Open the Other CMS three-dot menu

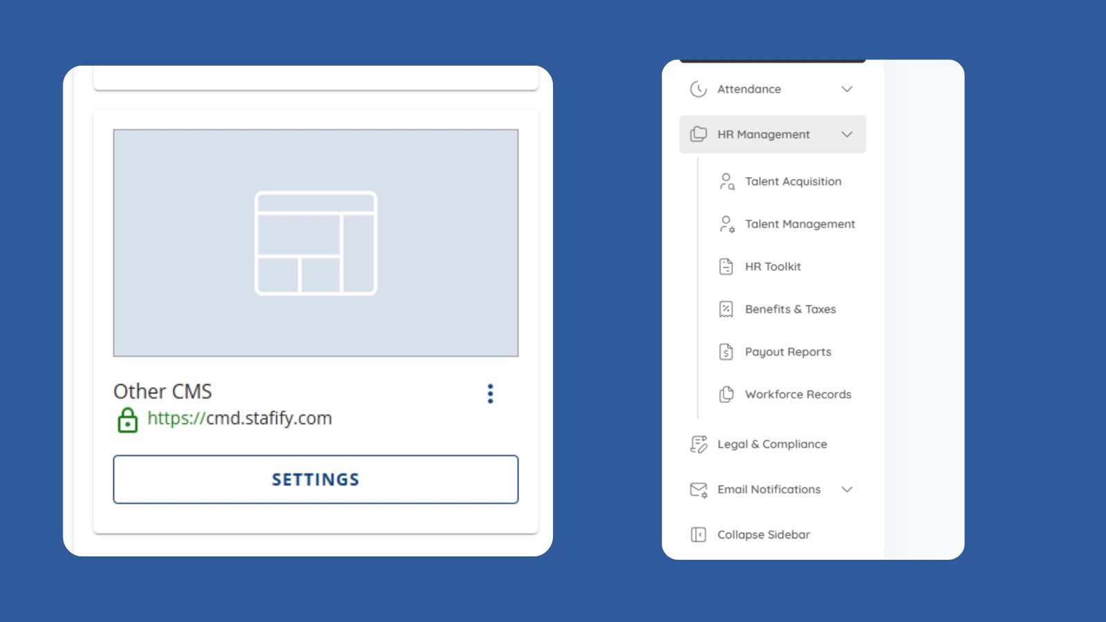[x=490, y=394]
